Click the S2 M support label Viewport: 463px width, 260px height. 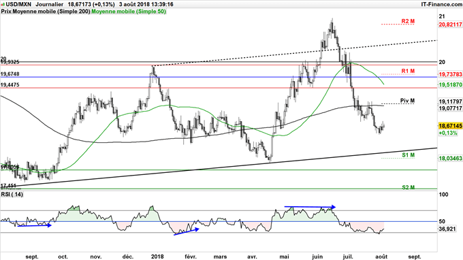408,187
